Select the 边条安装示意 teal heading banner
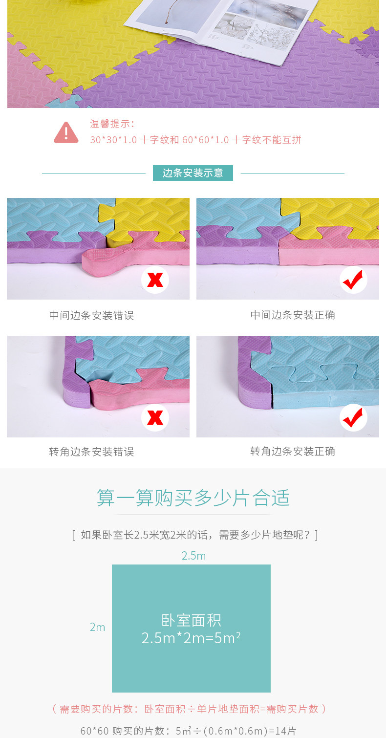Viewport: 386px width, 738px height. click(193, 173)
